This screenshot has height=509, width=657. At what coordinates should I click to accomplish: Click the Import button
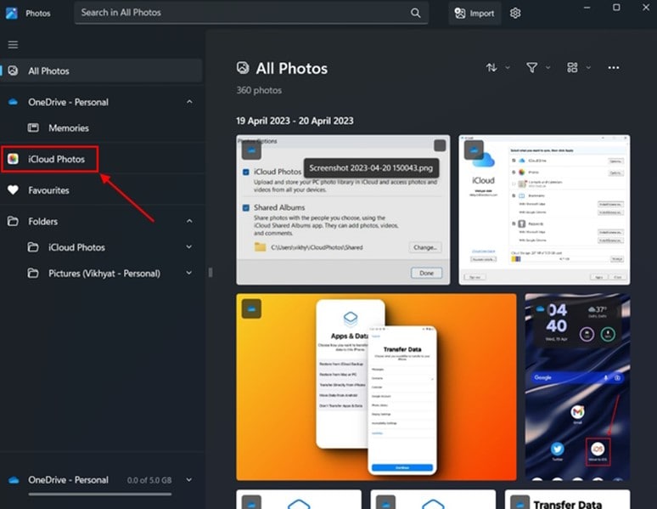(x=474, y=14)
